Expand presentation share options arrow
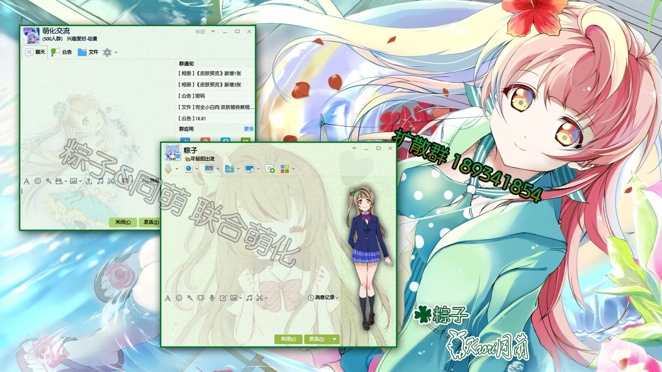Screen dimensions: 662x372 coord(218,169)
